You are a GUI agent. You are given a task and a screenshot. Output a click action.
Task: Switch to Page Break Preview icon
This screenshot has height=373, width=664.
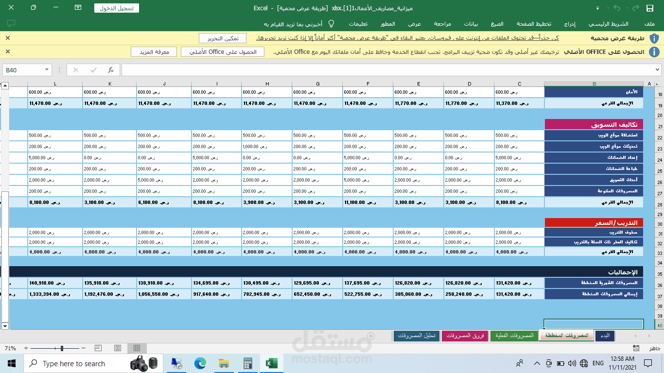pyautogui.click(x=98, y=348)
